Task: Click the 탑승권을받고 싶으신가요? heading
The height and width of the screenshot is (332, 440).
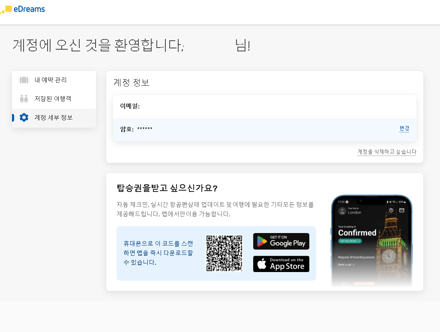Action: pos(167,188)
